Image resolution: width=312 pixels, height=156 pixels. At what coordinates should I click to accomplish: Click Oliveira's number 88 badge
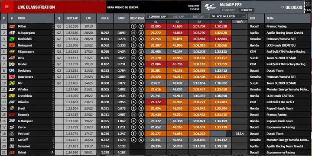12,102
